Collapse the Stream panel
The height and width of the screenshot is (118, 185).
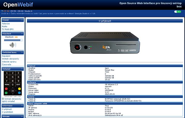(x=22, y=116)
